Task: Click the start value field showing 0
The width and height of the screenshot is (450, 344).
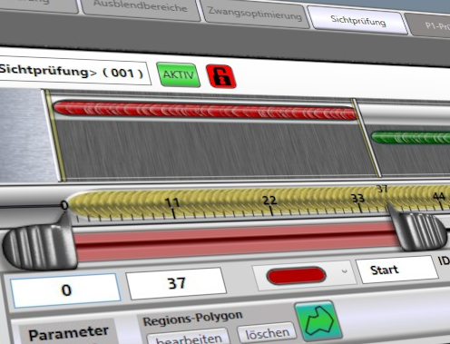Action: click(x=66, y=290)
